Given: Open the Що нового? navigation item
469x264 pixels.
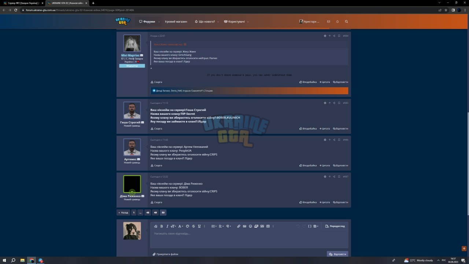Looking at the screenshot, I should tap(205, 22).
